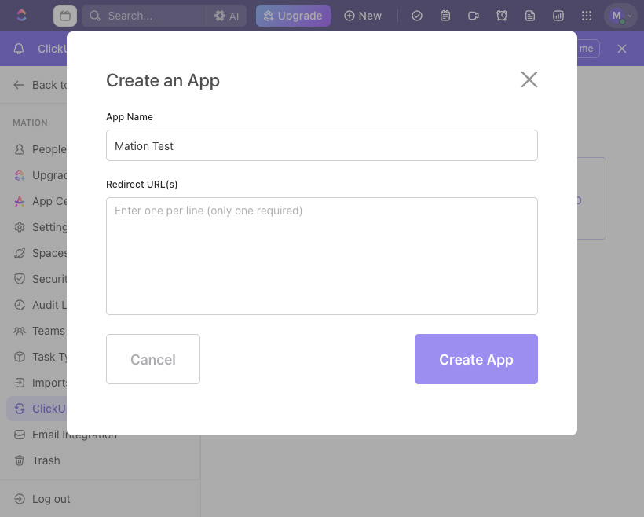Screen dimensions: 644x517
Task: Open the apps grid icon
Action: (587, 16)
